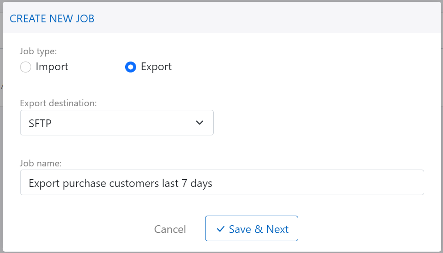Place cursor on "days" in the job name
The image size is (443, 253).
tap(201, 183)
